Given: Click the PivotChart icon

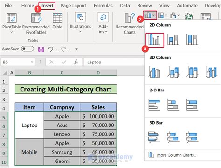Looking at the screenshot, I should (x=206, y=16).
